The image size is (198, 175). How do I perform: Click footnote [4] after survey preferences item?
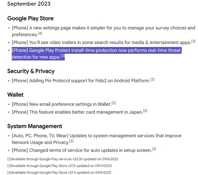[x=40, y=34]
